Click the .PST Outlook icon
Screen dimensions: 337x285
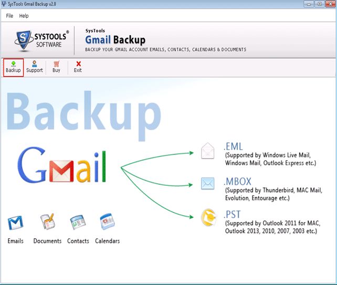[x=208, y=217]
